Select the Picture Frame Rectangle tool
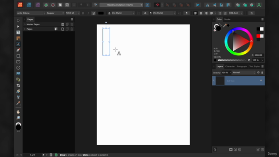The height and width of the screenshot is (157, 279). pos(18,62)
